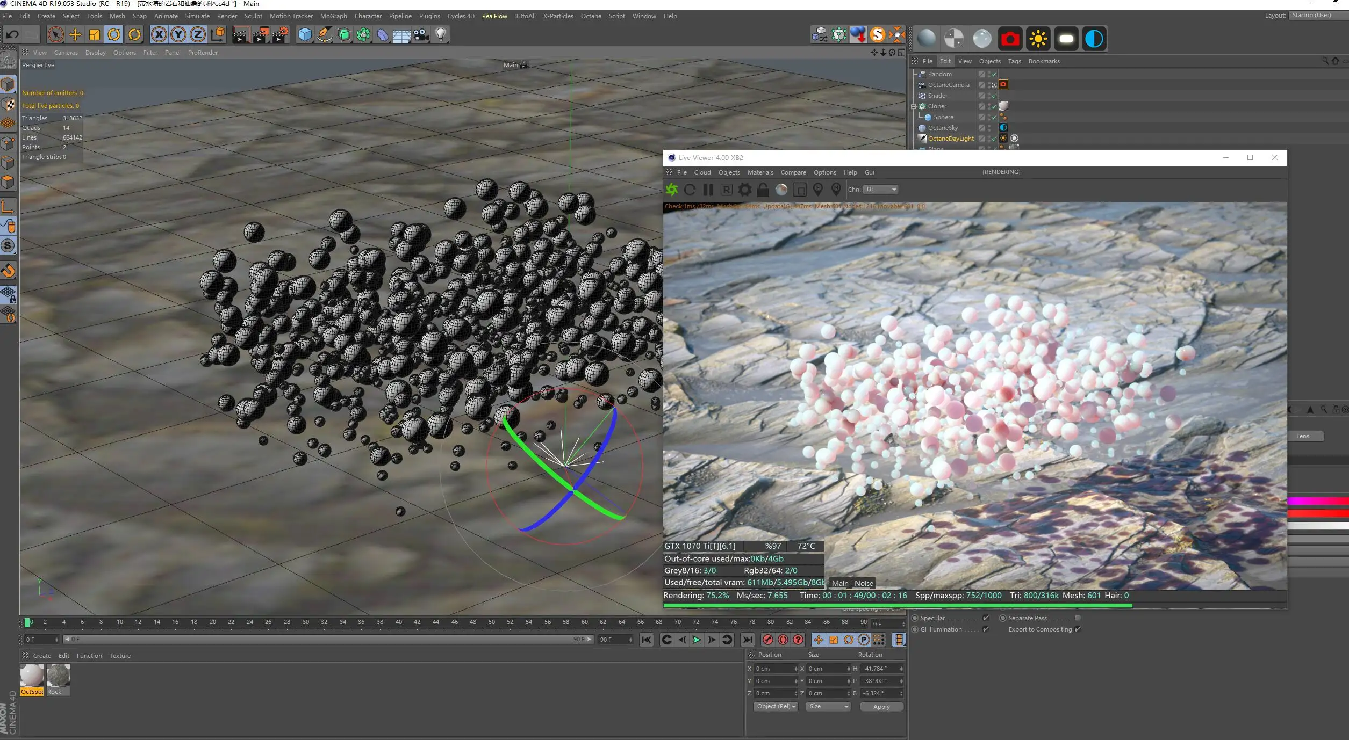Add Octane Camera red icon

(1010, 39)
